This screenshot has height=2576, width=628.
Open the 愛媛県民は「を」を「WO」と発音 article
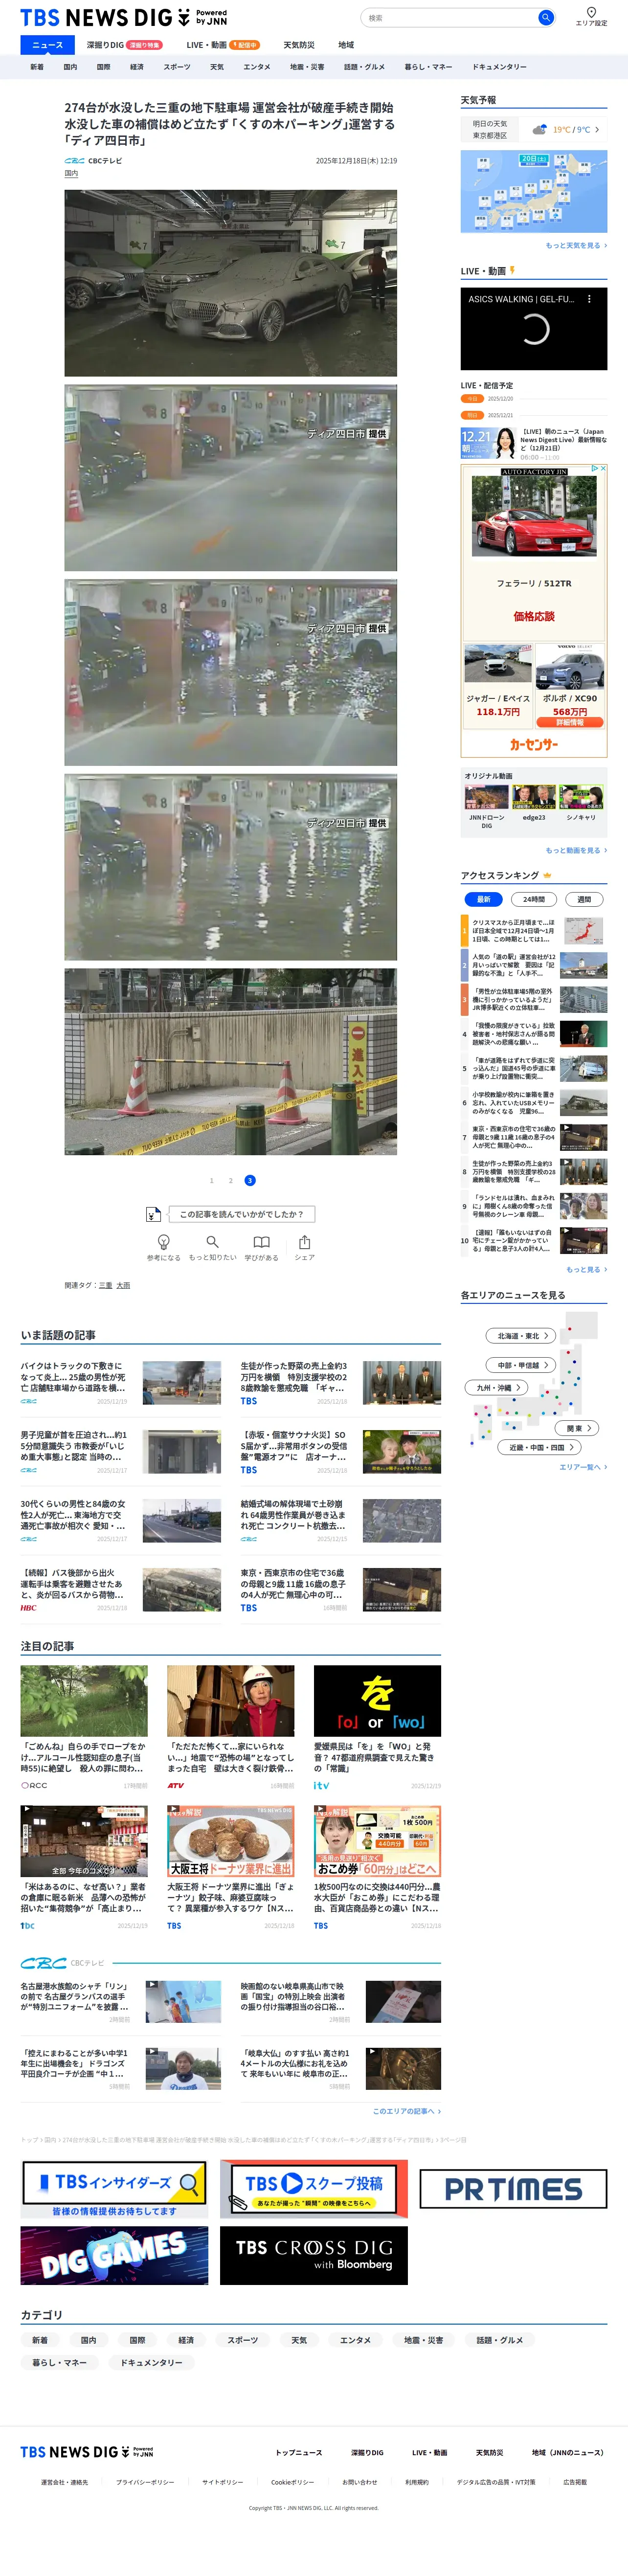click(377, 1727)
